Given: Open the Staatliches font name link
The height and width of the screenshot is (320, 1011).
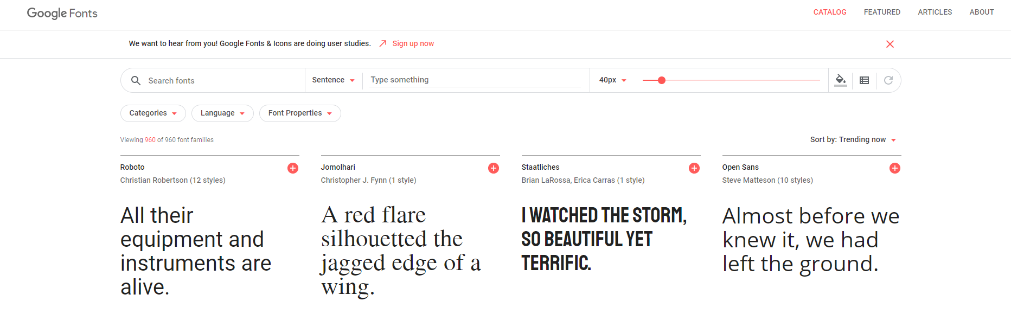Looking at the screenshot, I should coord(540,167).
